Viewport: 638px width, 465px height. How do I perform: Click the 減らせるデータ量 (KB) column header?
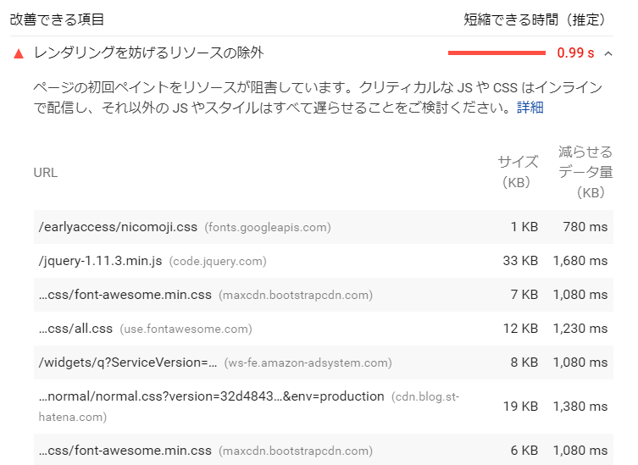pos(585,172)
